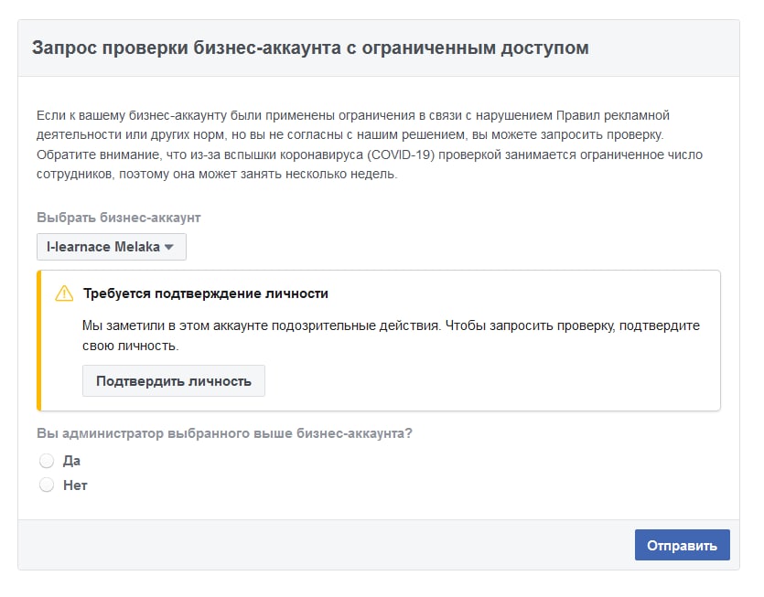This screenshot has height=597, width=764.
Task: Open the I-learnace Melaka business account dropdown
Action: point(112,247)
